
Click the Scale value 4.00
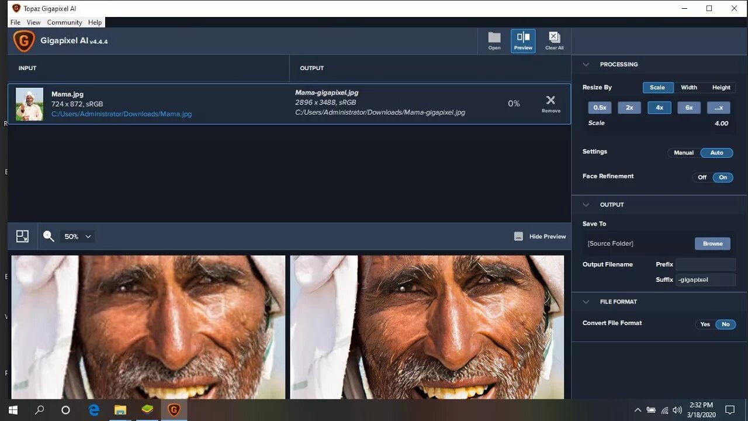pyautogui.click(x=721, y=123)
